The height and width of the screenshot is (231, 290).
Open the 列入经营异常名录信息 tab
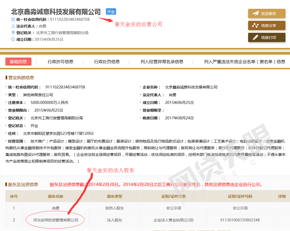click(x=162, y=62)
